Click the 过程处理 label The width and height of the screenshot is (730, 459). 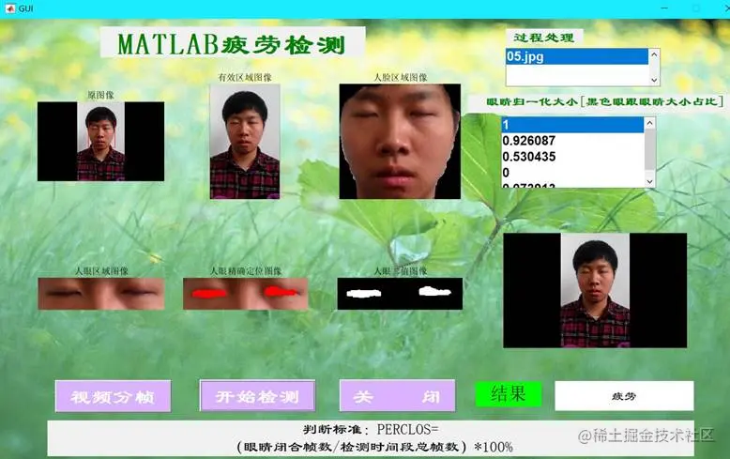(544, 38)
